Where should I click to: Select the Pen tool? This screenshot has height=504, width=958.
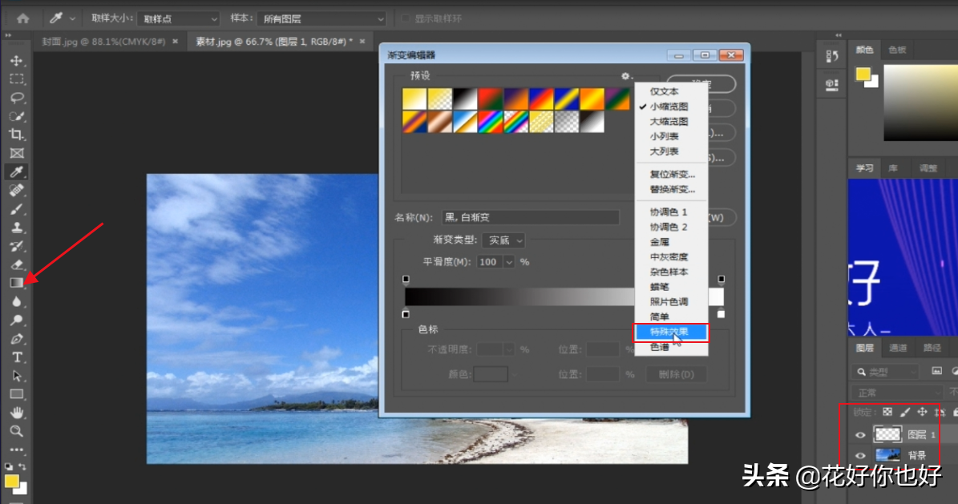[x=17, y=339]
